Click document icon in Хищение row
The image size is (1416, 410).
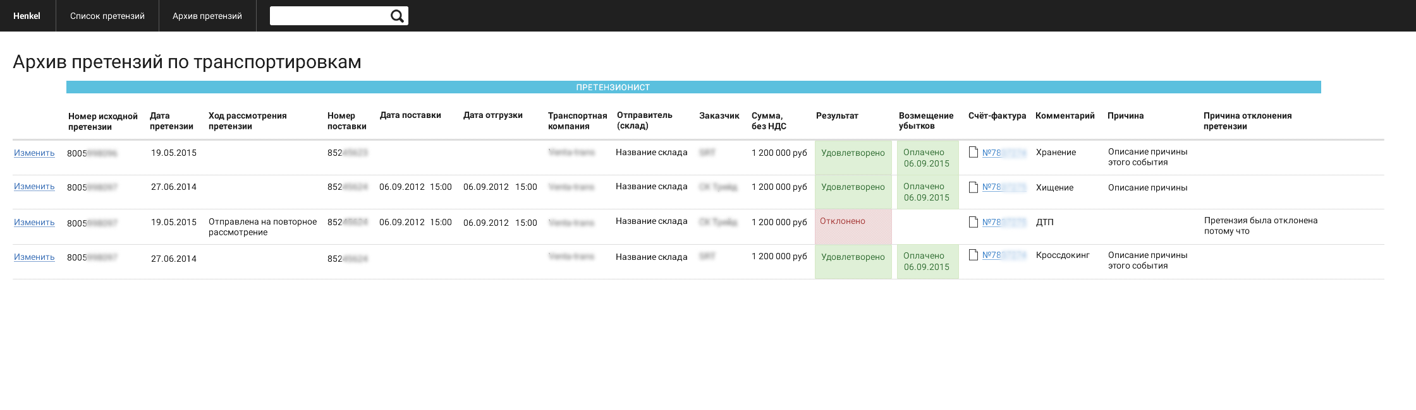973,187
